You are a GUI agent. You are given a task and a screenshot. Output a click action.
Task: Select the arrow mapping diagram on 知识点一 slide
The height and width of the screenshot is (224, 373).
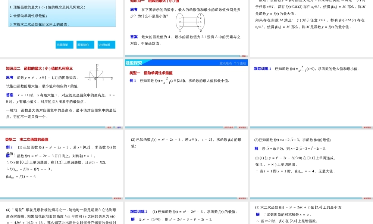(190, 21)
